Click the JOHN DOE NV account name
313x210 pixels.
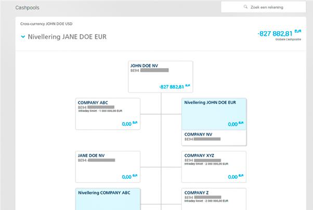coord(144,66)
